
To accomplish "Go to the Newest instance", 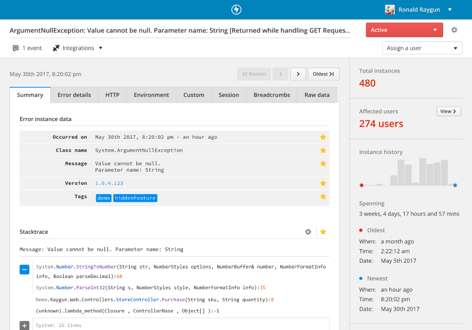I will 254,74.
